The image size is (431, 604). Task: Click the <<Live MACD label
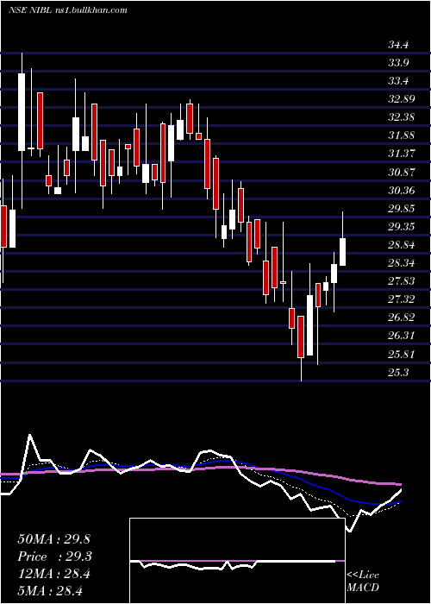point(363,582)
